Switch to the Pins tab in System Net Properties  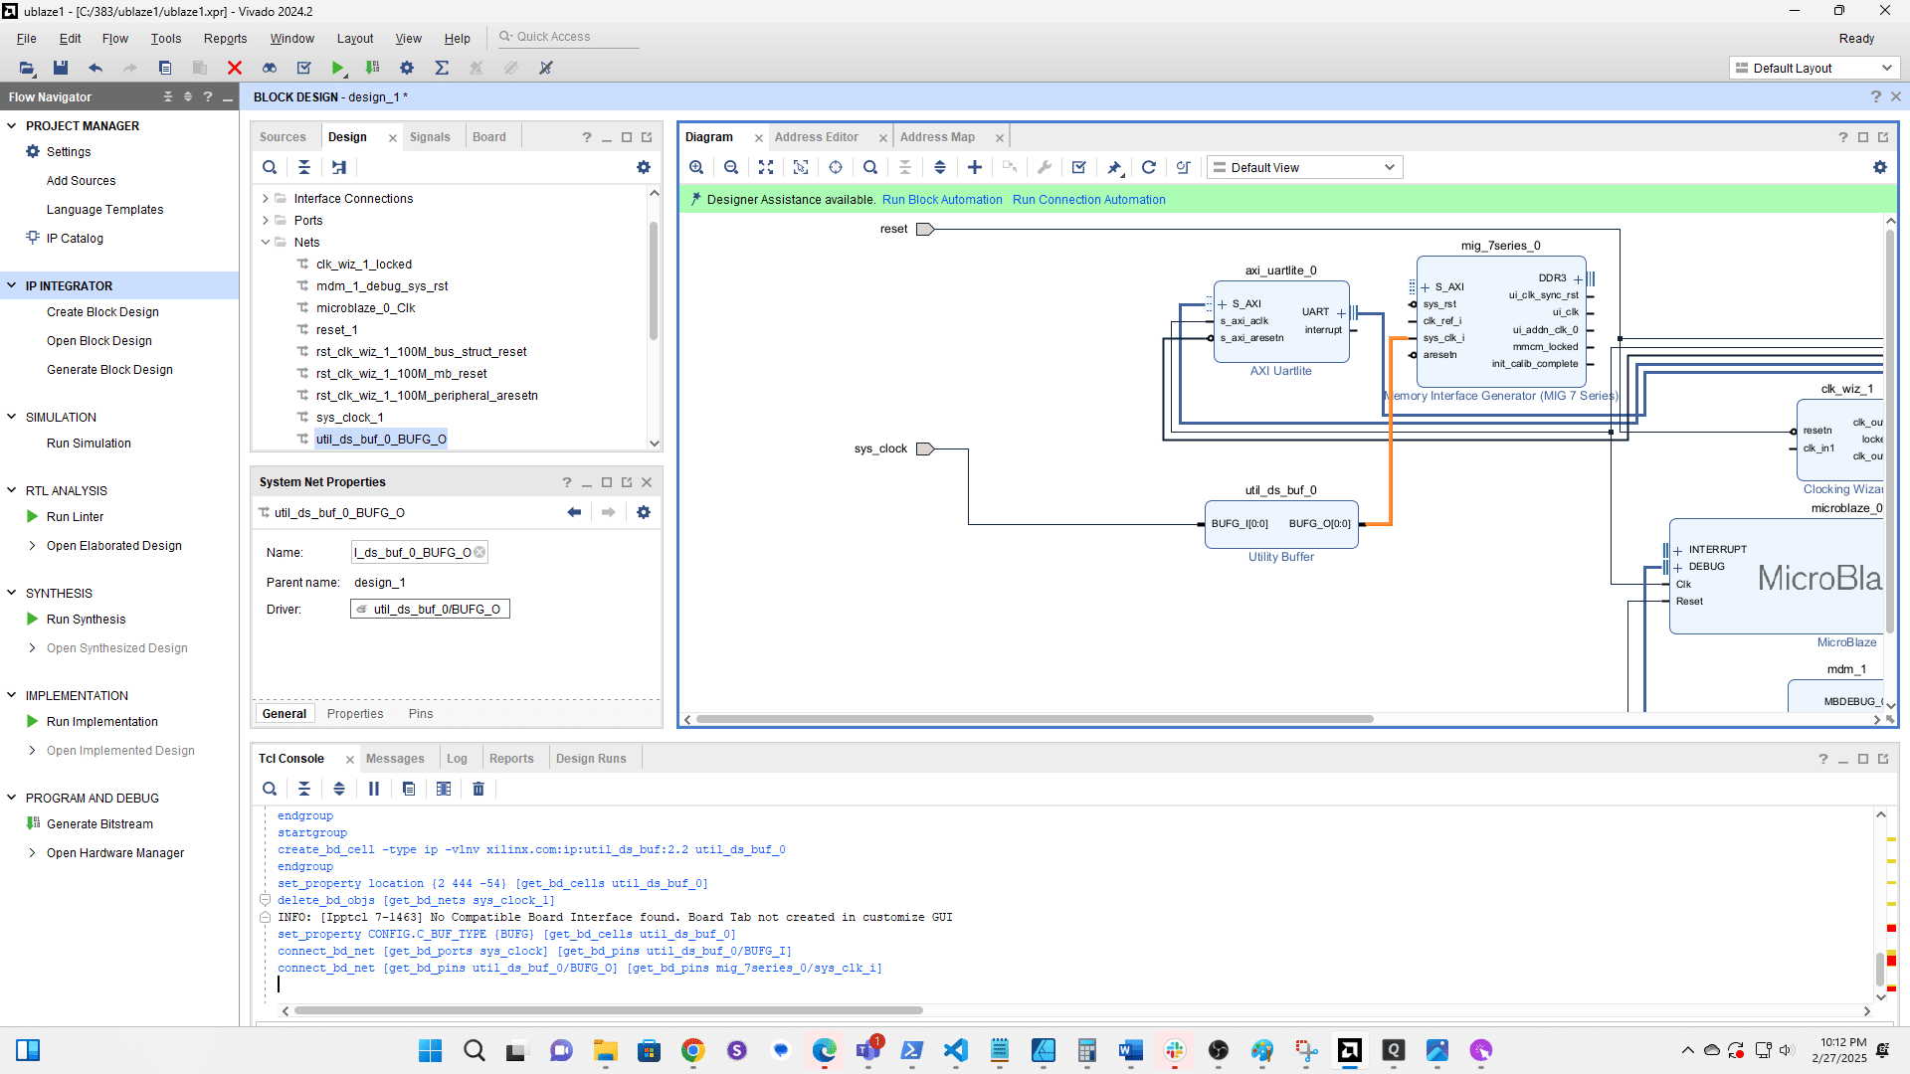click(421, 713)
